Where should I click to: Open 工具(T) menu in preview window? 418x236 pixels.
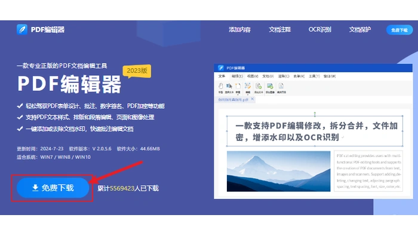(x=314, y=76)
